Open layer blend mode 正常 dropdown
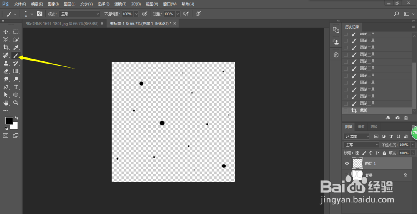The image size is (417, 214). 362,145
